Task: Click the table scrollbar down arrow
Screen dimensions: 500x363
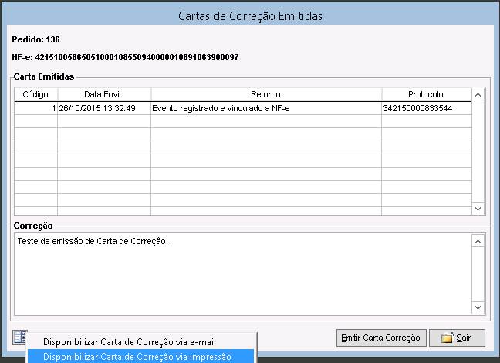Action: [478, 209]
